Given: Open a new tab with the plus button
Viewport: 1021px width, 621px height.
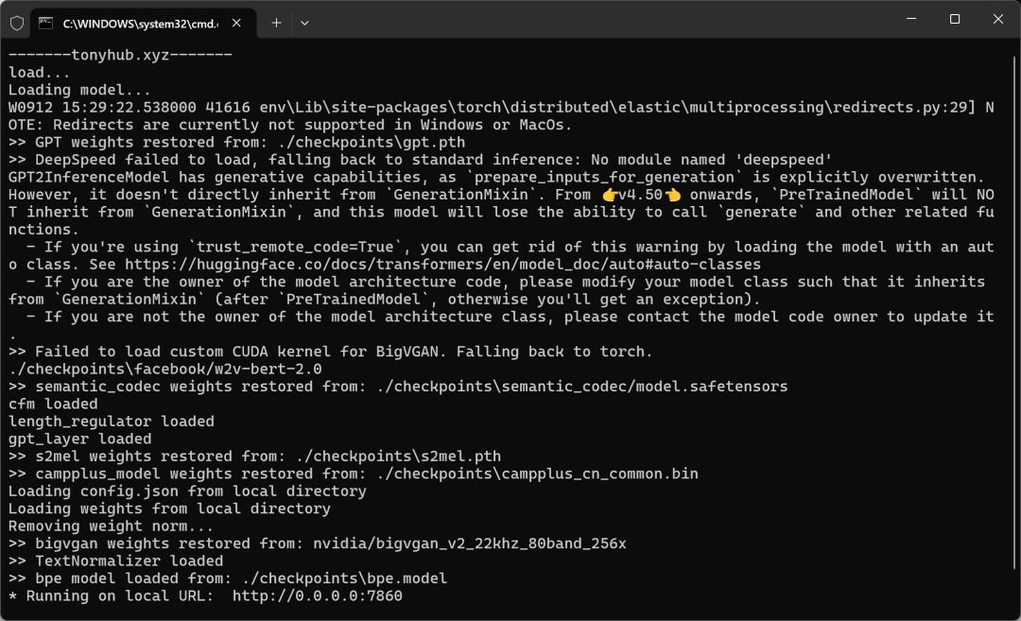Looking at the screenshot, I should click(x=276, y=22).
